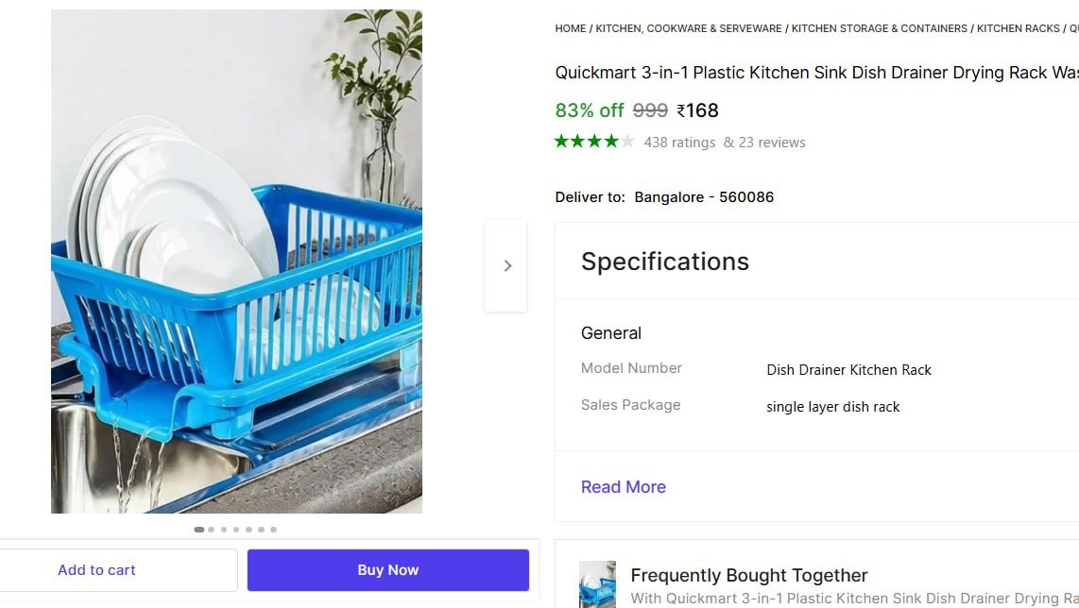Select the first carousel dot

coord(199,530)
